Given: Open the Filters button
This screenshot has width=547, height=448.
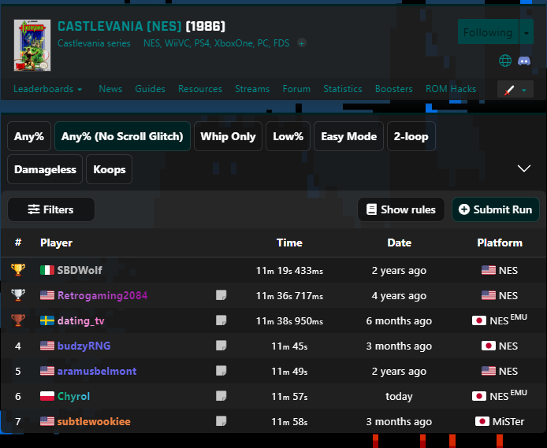Looking at the screenshot, I should tap(51, 209).
